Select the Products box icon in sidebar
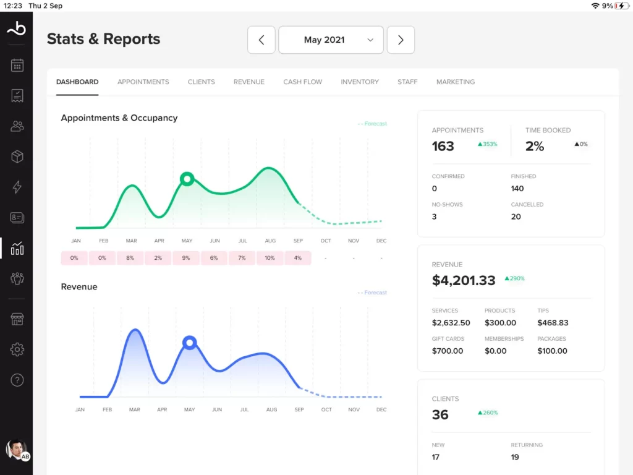This screenshot has width=633, height=475. [x=17, y=156]
